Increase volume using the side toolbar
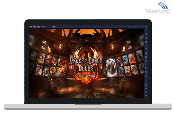Viewport: 174px width, 120px height. 146,34
